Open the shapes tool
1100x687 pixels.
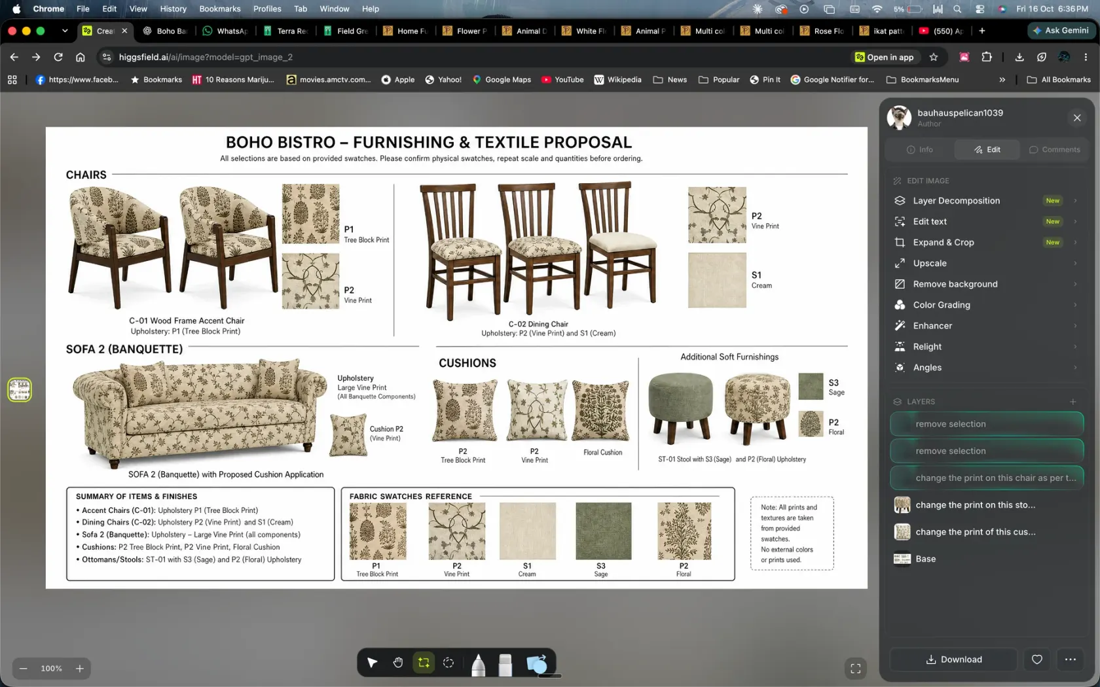tap(536, 664)
